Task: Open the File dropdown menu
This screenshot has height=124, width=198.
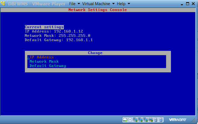Action: click(x=75, y=4)
